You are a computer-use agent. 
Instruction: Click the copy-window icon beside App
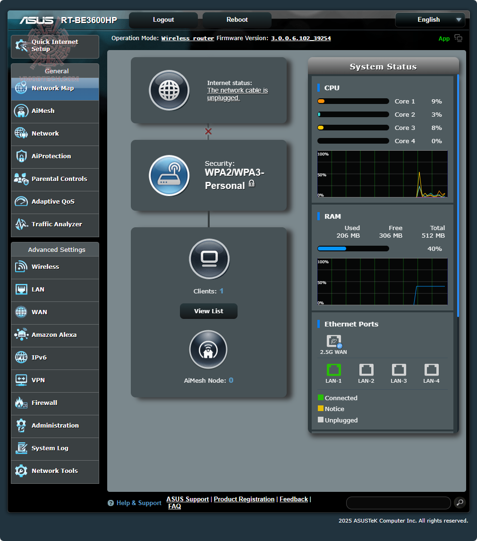pos(459,38)
